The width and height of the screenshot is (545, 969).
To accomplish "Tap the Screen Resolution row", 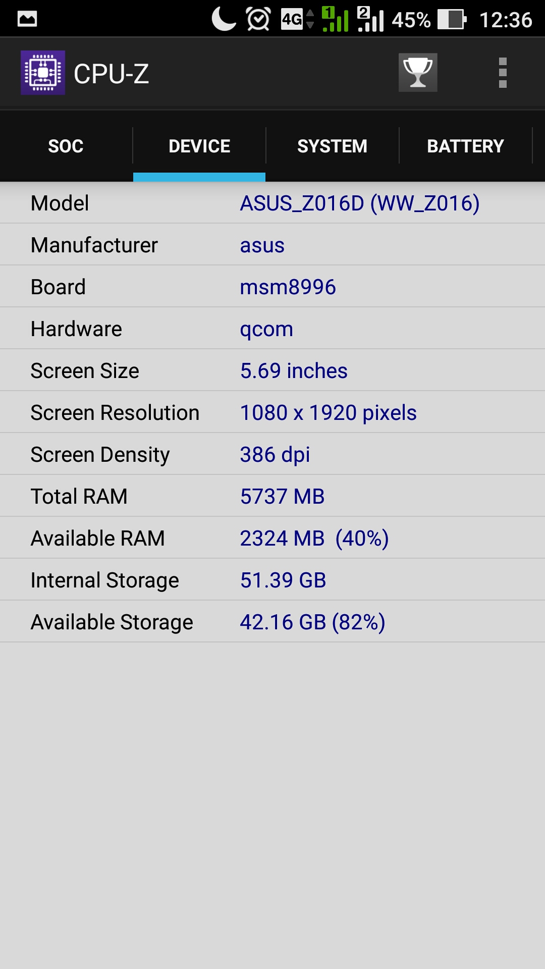I will (272, 412).
